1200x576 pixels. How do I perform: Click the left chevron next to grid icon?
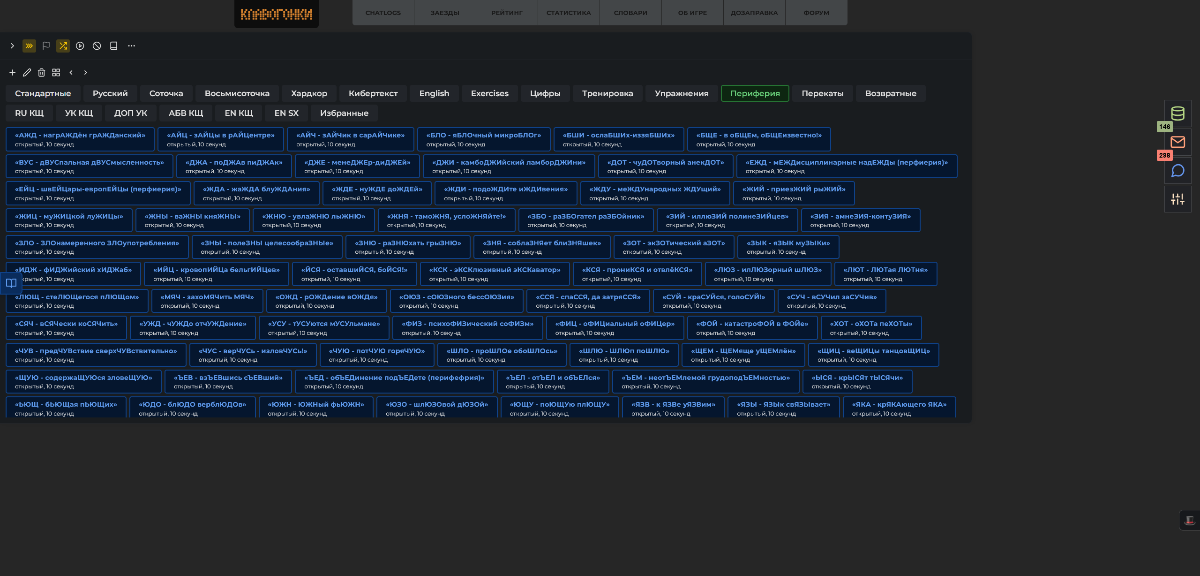click(x=71, y=73)
